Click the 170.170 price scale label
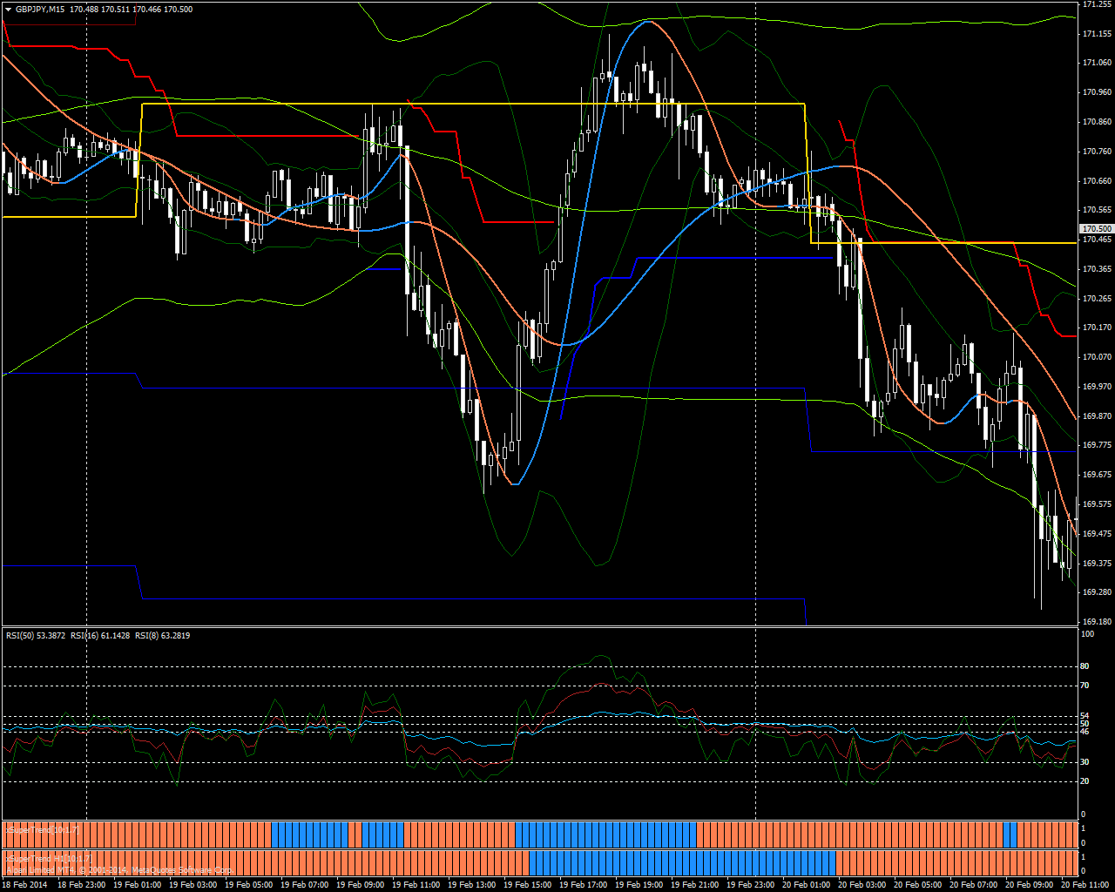Viewport: 1115px width, 892px height. [x=1096, y=328]
